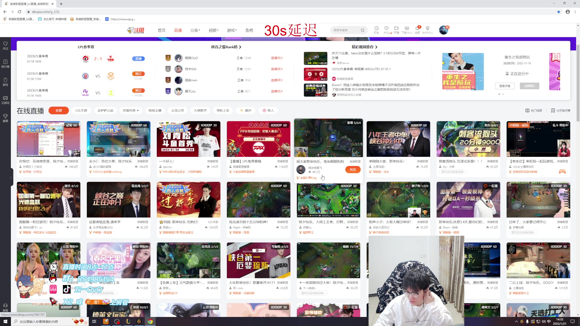Select 首页 navigation tab
The height and width of the screenshot is (326, 580).
click(x=162, y=30)
